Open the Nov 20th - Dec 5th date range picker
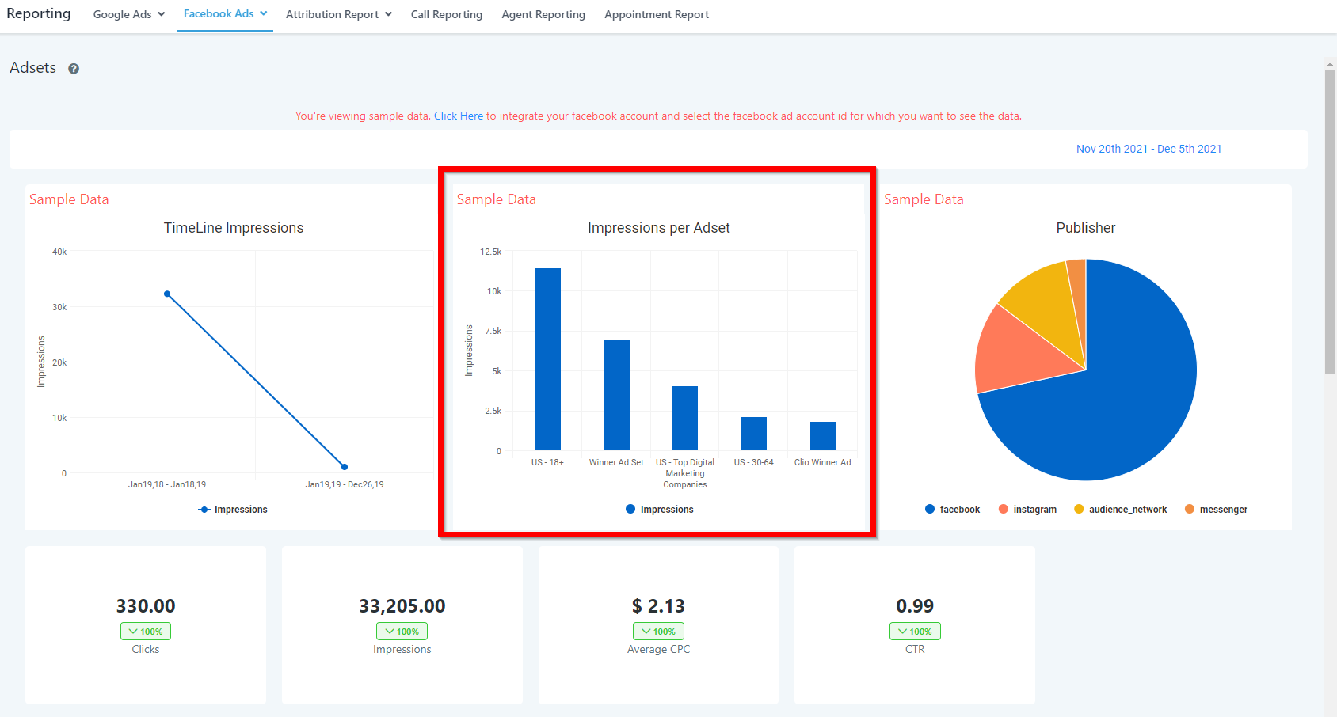 [x=1148, y=149]
